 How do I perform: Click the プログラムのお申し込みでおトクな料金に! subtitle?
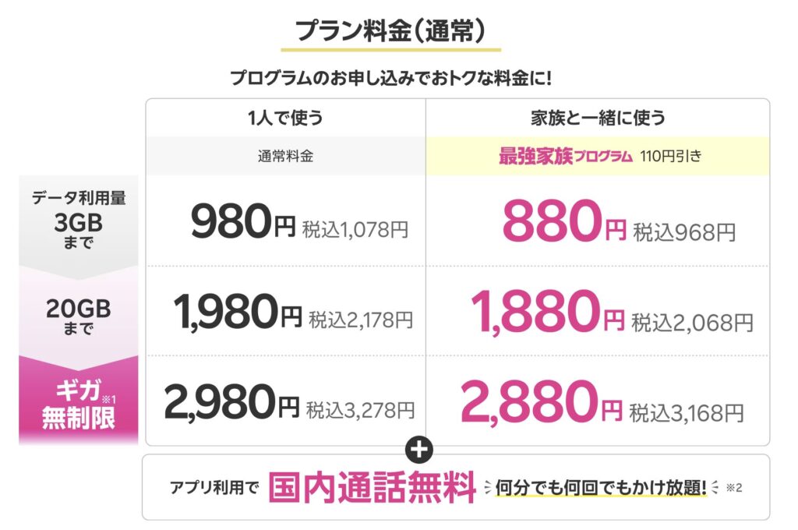click(391, 78)
